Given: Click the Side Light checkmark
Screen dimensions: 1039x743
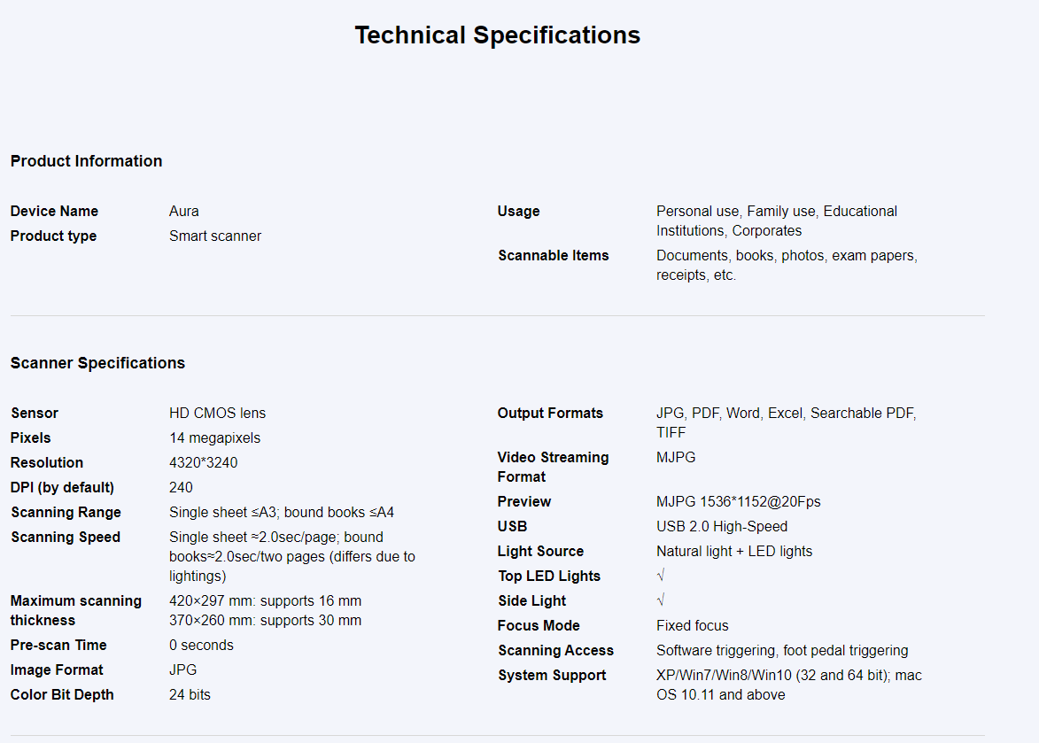Looking at the screenshot, I should (x=661, y=600).
